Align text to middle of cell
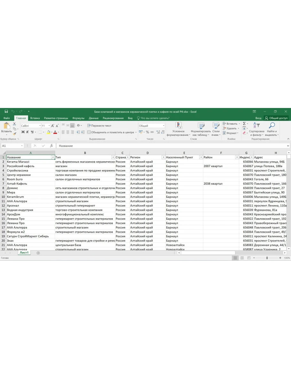Viewport: 291px width, 369px height. pos(67,126)
